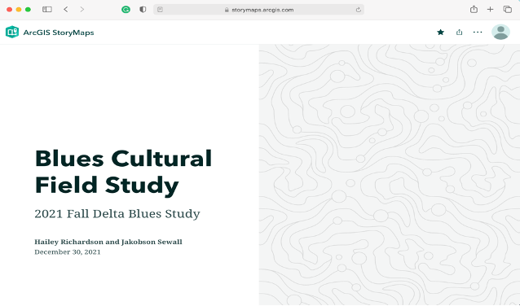The image size is (520, 306).
Task: Open the privacy report shield icon
Action: coord(143,10)
